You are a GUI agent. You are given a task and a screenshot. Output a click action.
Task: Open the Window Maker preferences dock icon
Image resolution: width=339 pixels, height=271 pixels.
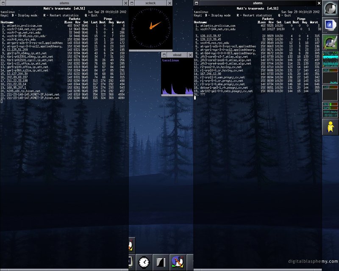[x=331, y=42]
